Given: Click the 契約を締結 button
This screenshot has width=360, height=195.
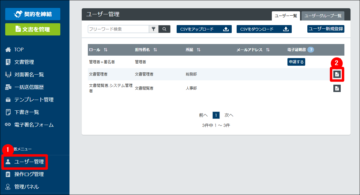Looking at the screenshot, I should [33, 14].
